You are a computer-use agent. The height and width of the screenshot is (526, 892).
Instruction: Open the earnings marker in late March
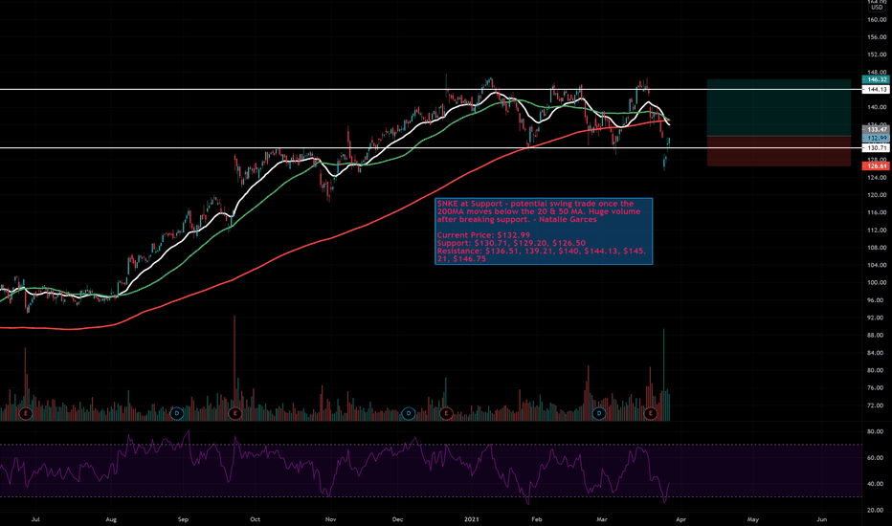(x=651, y=413)
